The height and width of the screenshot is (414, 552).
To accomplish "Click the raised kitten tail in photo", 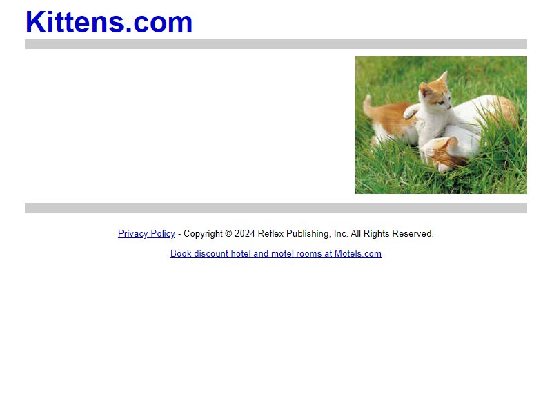I will [368, 106].
